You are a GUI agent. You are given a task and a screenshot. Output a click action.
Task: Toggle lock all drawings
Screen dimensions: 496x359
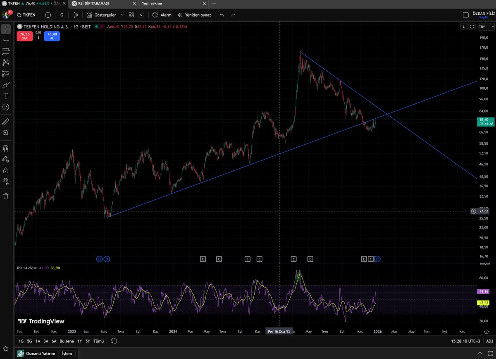coord(6,170)
